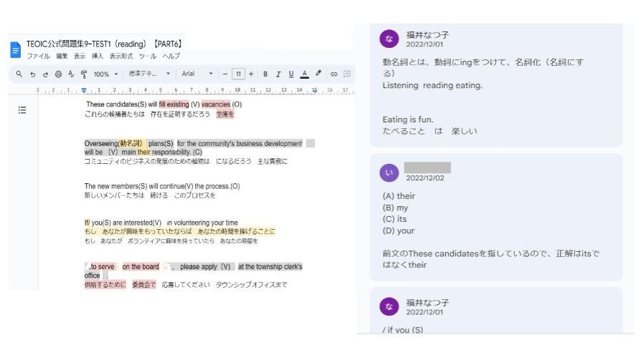Toggle underline formatting
Viewport: 641px width, 360px height.
coord(290,74)
